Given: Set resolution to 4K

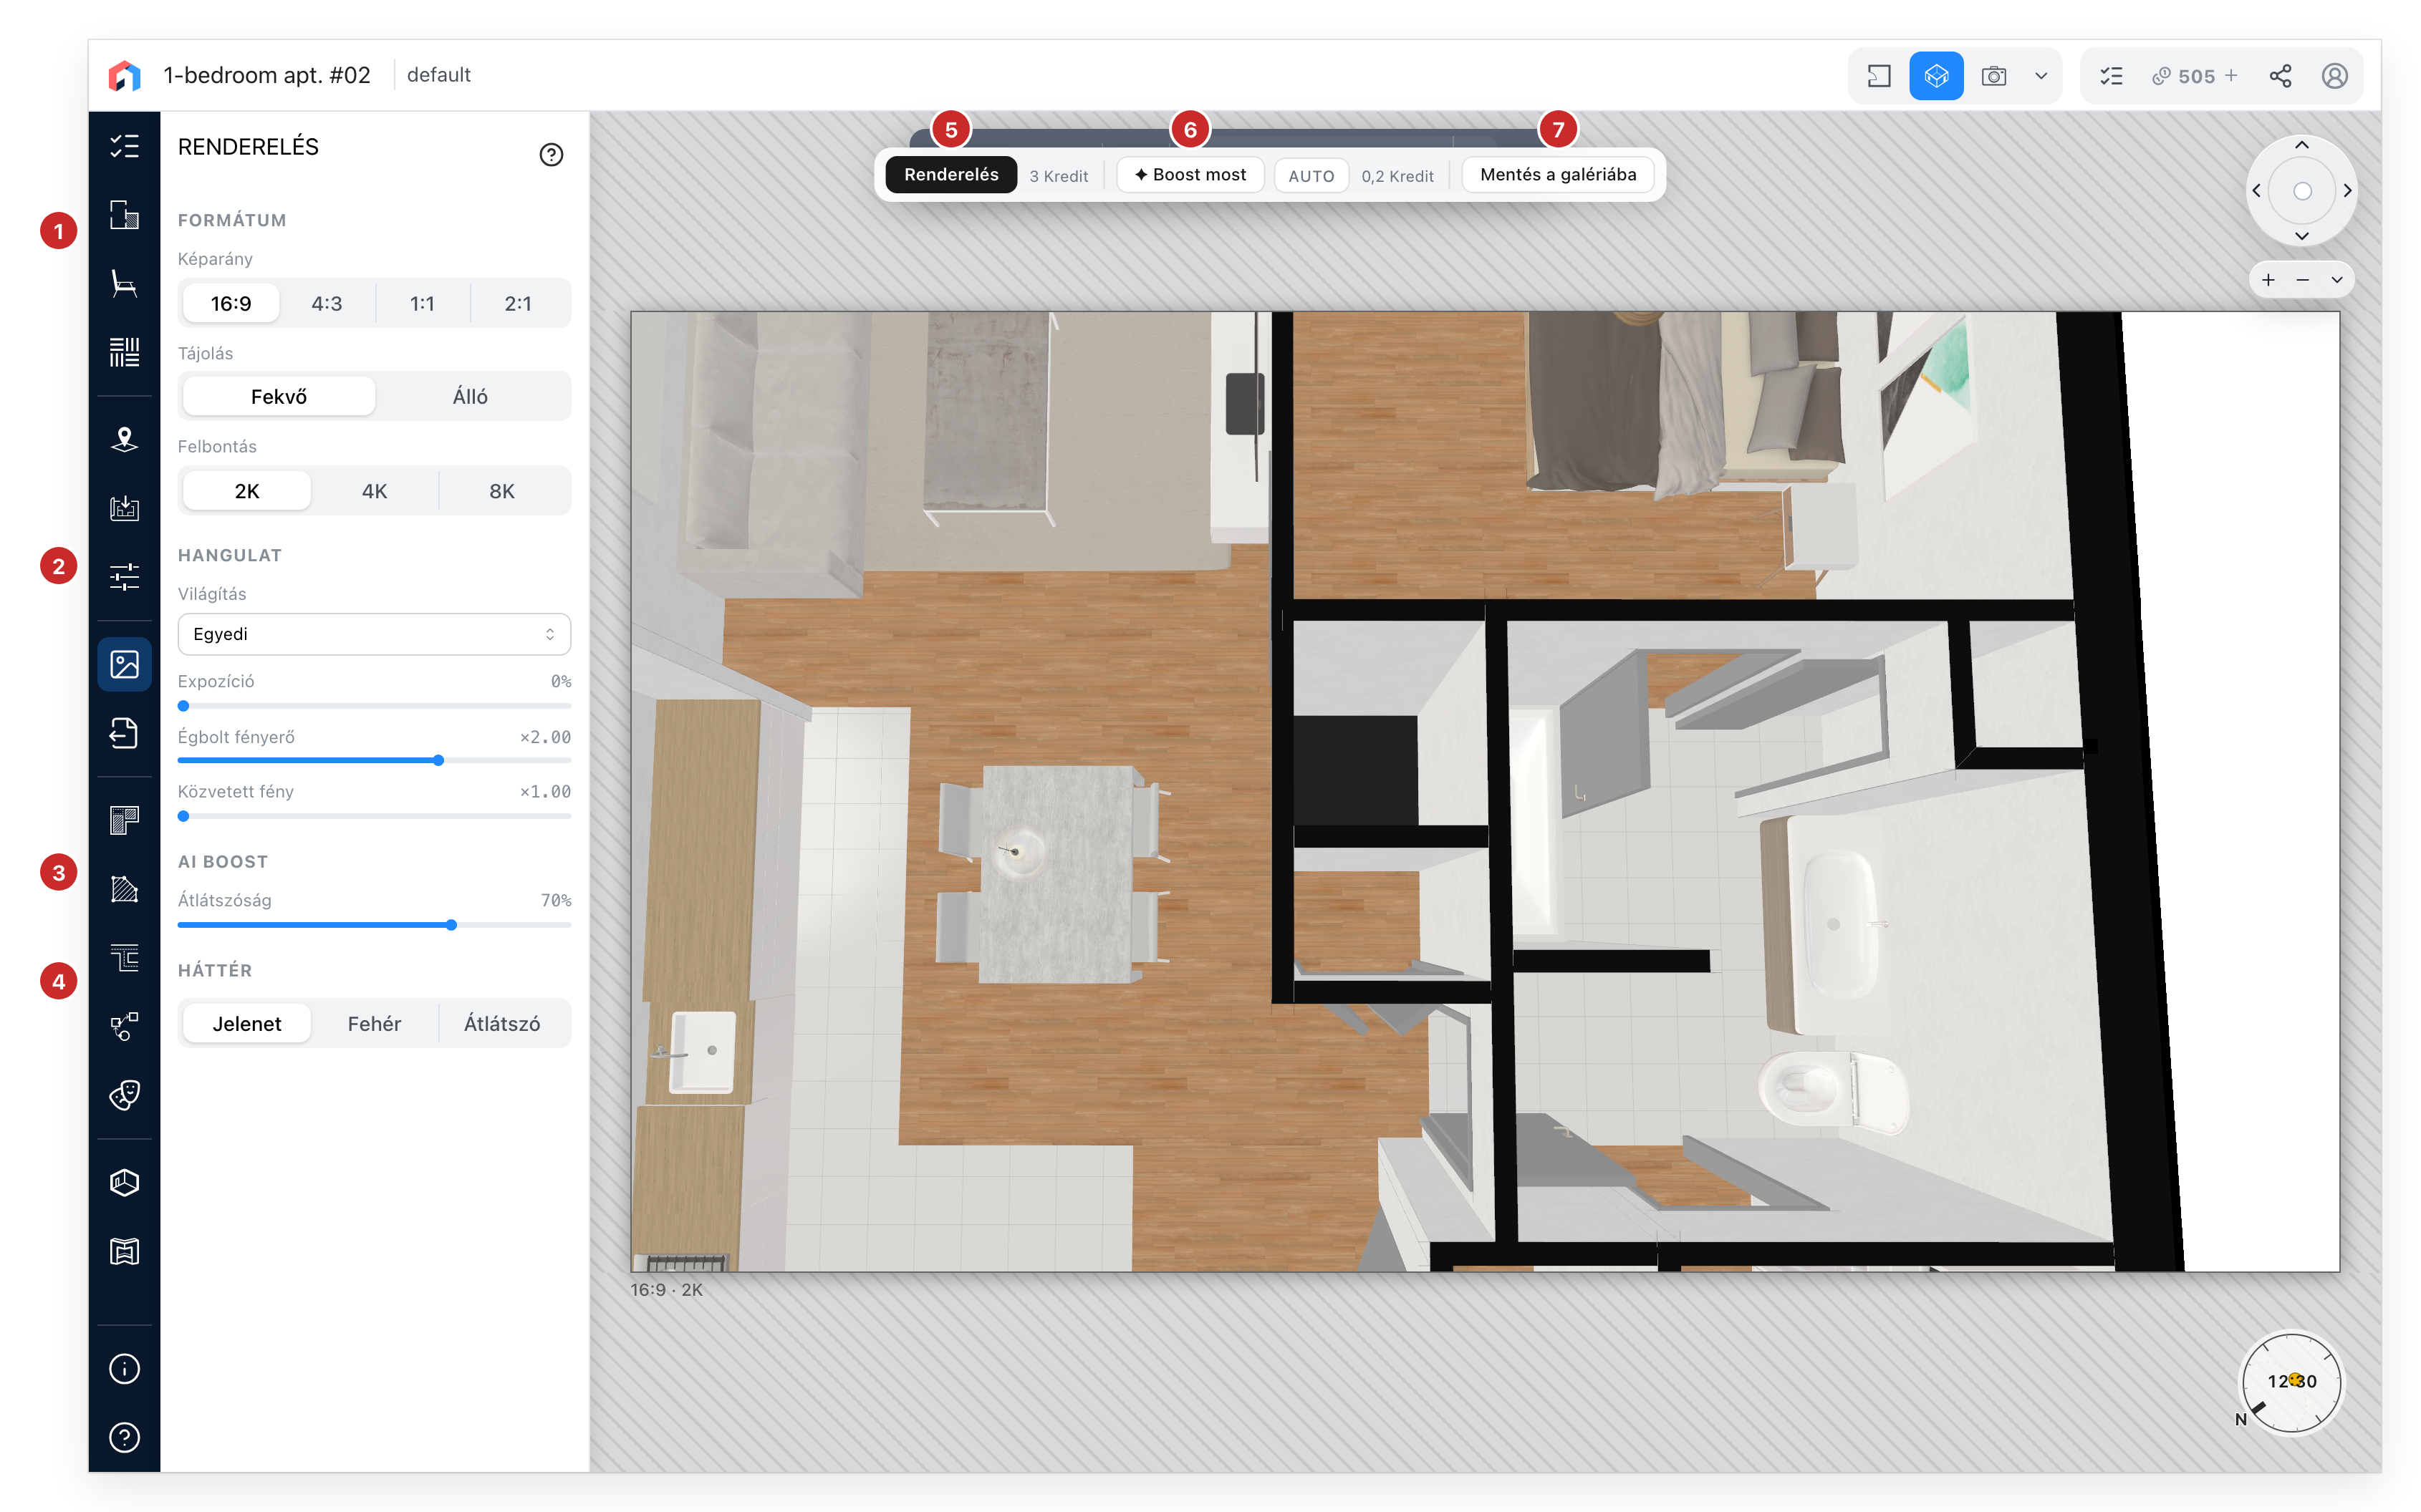Looking at the screenshot, I should click(374, 491).
